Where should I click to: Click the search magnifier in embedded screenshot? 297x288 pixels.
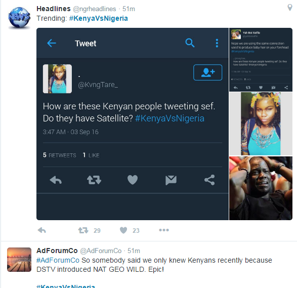pyautogui.click(x=190, y=43)
